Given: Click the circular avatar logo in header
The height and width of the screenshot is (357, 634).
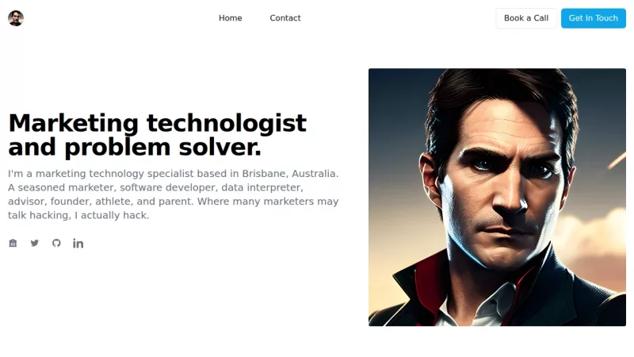Looking at the screenshot, I should click(16, 18).
